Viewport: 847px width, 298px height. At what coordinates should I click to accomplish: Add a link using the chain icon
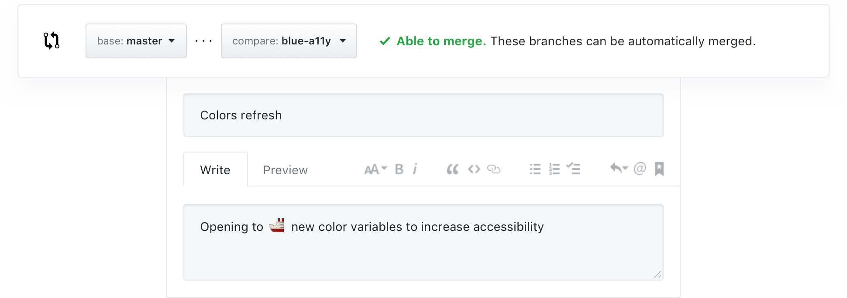pyautogui.click(x=494, y=169)
